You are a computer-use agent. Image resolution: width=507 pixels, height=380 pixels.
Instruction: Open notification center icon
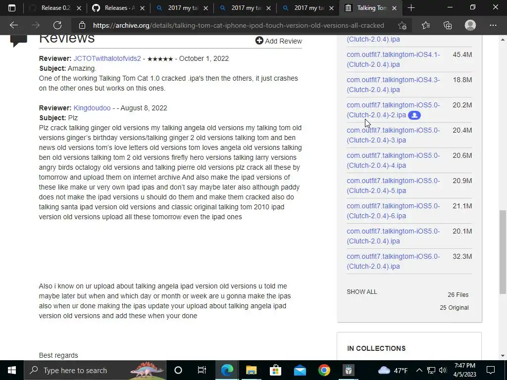coord(491,370)
